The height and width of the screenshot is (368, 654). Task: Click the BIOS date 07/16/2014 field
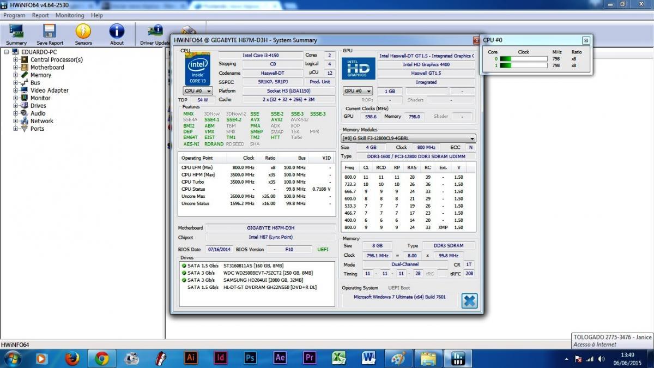coord(220,249)
